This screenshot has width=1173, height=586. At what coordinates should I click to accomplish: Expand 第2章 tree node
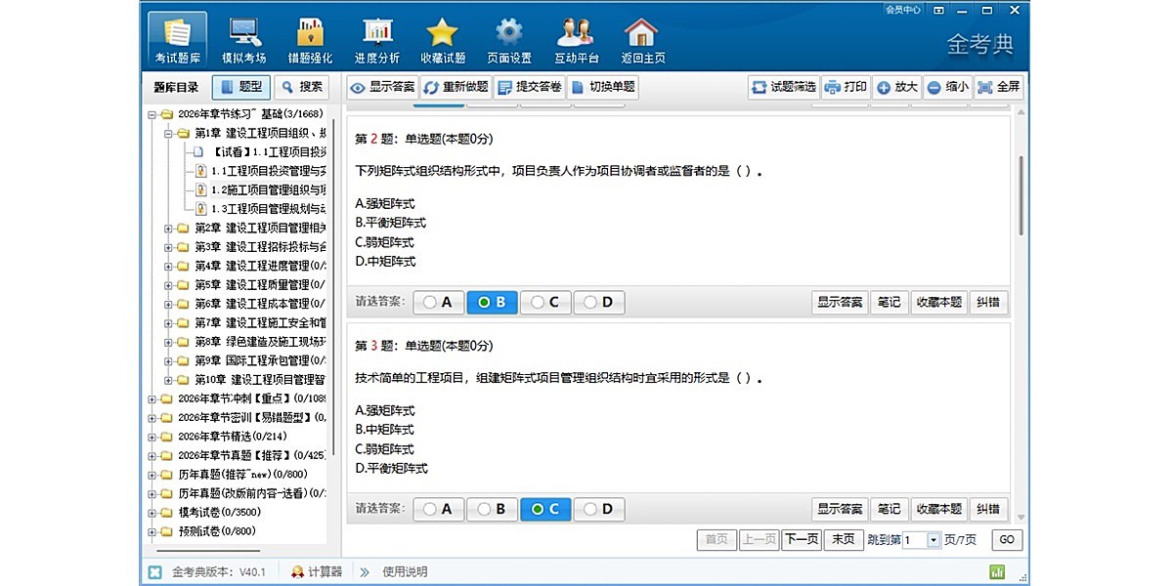(168, 228)
